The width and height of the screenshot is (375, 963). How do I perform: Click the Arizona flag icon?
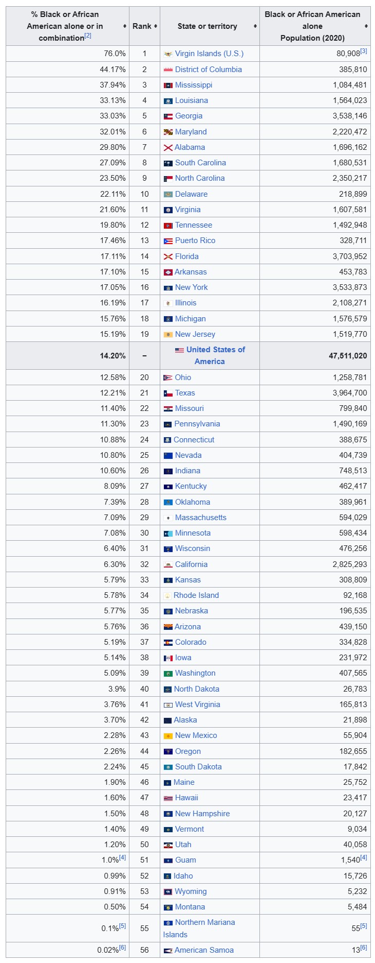coord(168,627)
